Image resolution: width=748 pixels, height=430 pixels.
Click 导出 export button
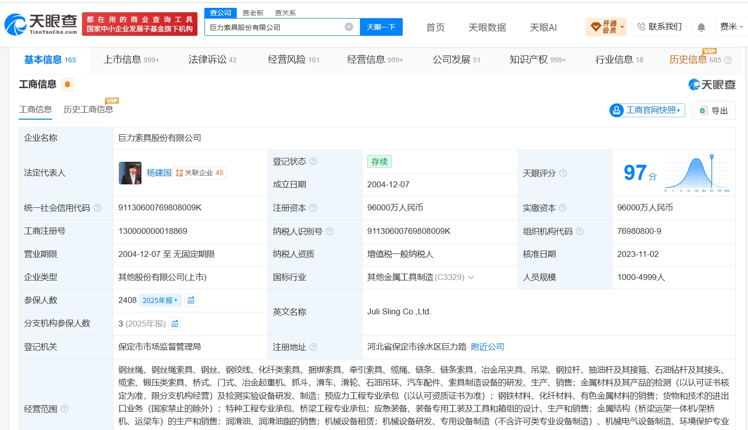coord(714,110)
